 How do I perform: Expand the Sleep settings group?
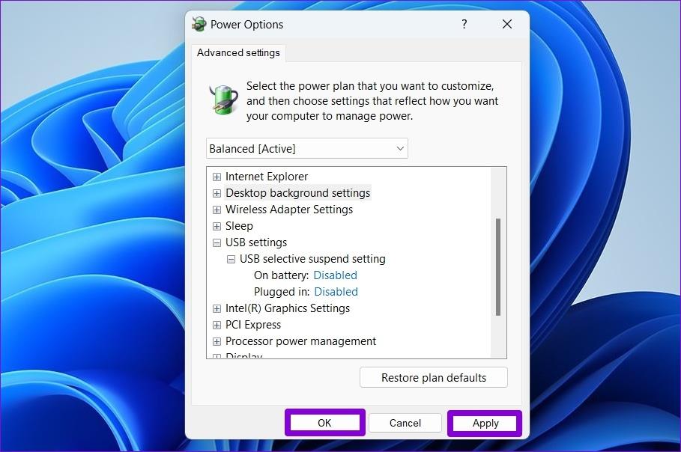[217, 226]
